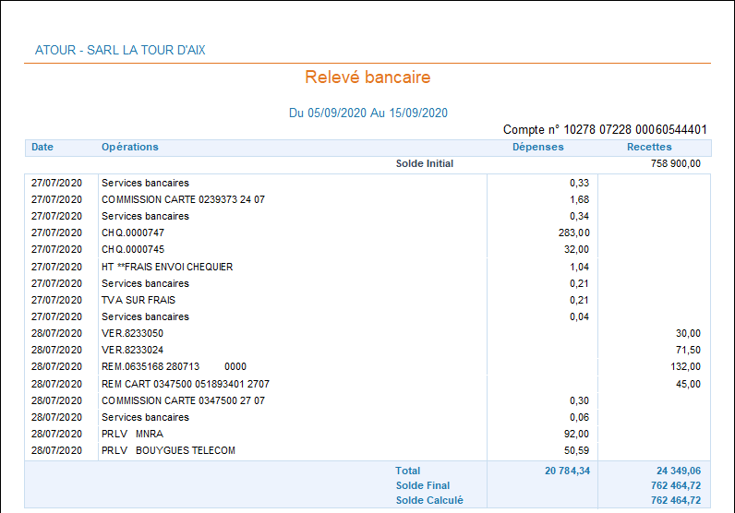Click the ATOUR - SARL LA TOUR D'AIX header
Screen dimensions: 735x513
[120, 50]
